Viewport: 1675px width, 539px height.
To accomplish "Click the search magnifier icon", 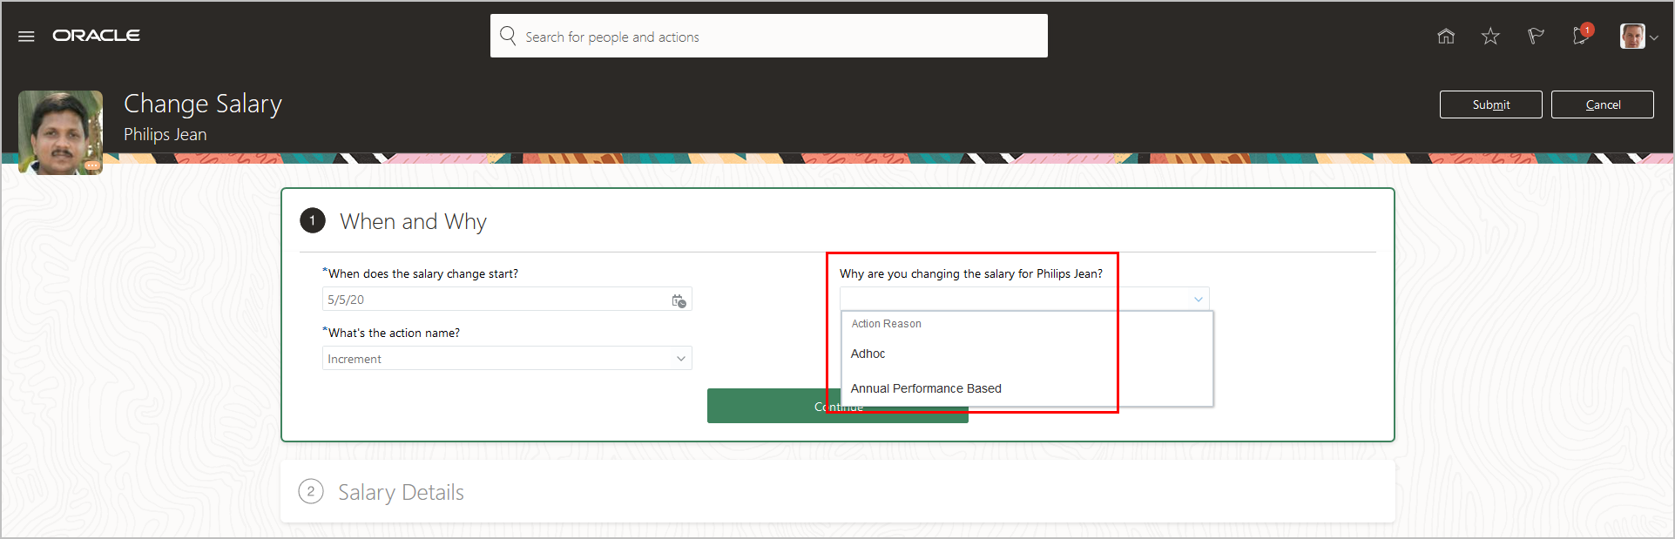I will click(508, 36).
